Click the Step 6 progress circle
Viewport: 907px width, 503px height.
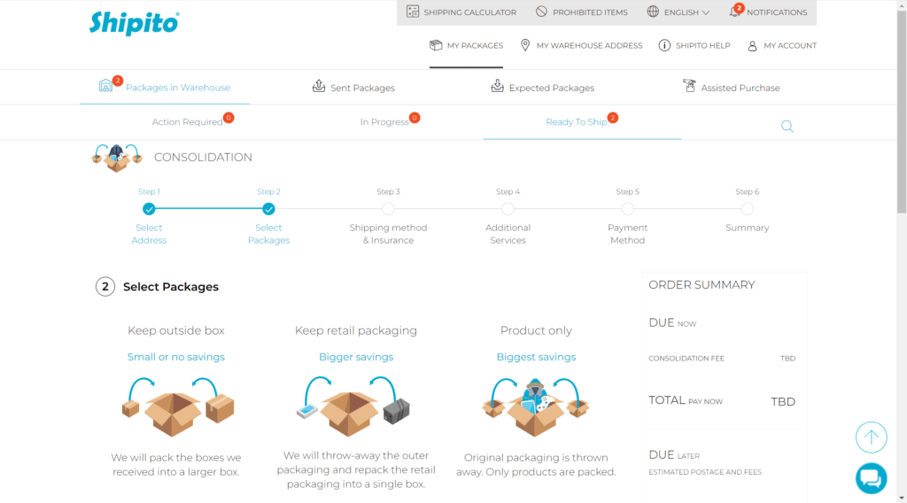point(748,209)
